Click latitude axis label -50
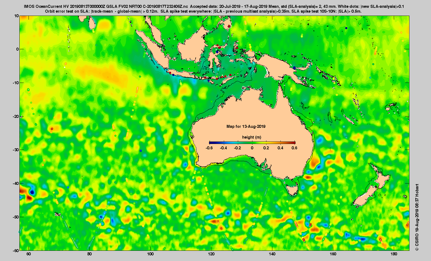Screen dimensions: 431x261 [x=16, y=217]
